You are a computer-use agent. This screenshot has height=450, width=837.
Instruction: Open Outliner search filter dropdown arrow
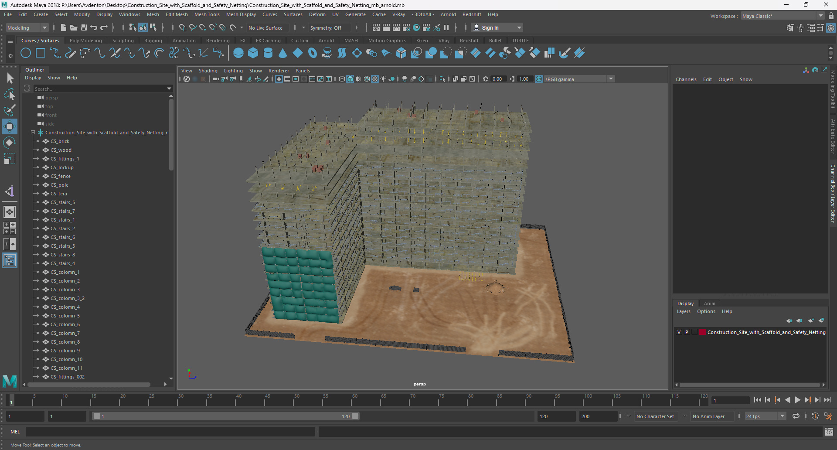(x=169, y=89)
